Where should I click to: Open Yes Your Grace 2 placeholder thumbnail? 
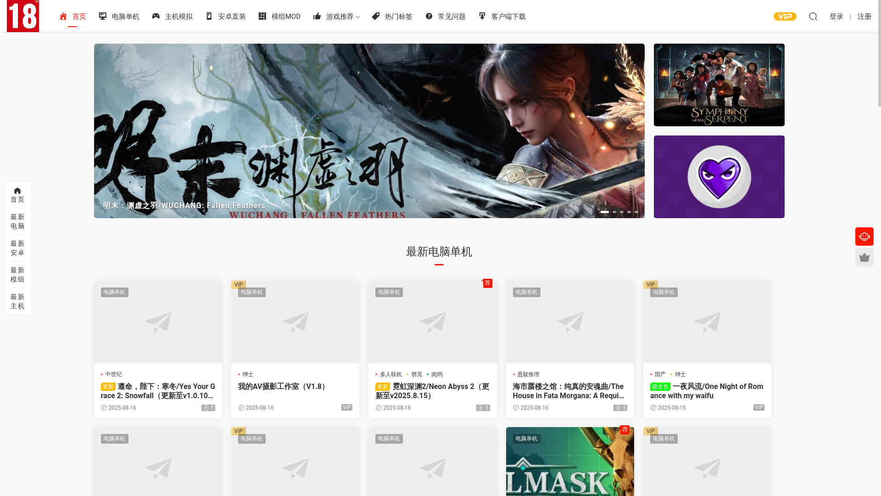tap(158, 322)
